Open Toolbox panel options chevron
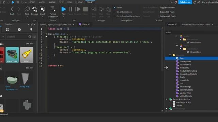Image resolution: width=218 pixels, height=122 pixels. [29, 24]
